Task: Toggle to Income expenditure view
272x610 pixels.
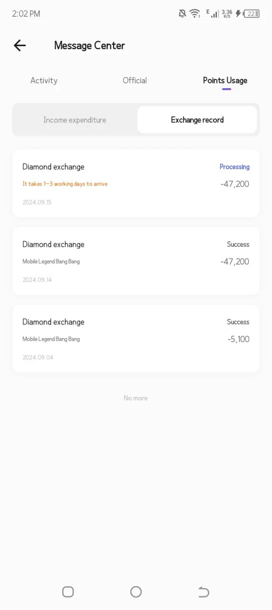Action: click(75, 120)
